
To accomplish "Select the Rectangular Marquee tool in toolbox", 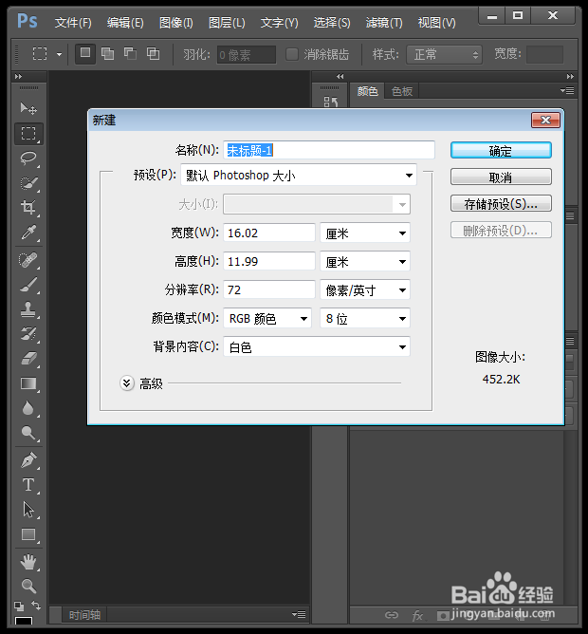I will coord(28,134).
